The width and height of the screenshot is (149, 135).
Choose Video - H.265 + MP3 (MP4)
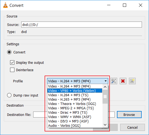75,100
